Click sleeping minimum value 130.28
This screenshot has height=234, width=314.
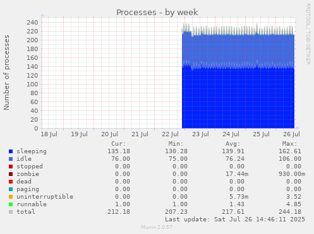click(176, 151)
